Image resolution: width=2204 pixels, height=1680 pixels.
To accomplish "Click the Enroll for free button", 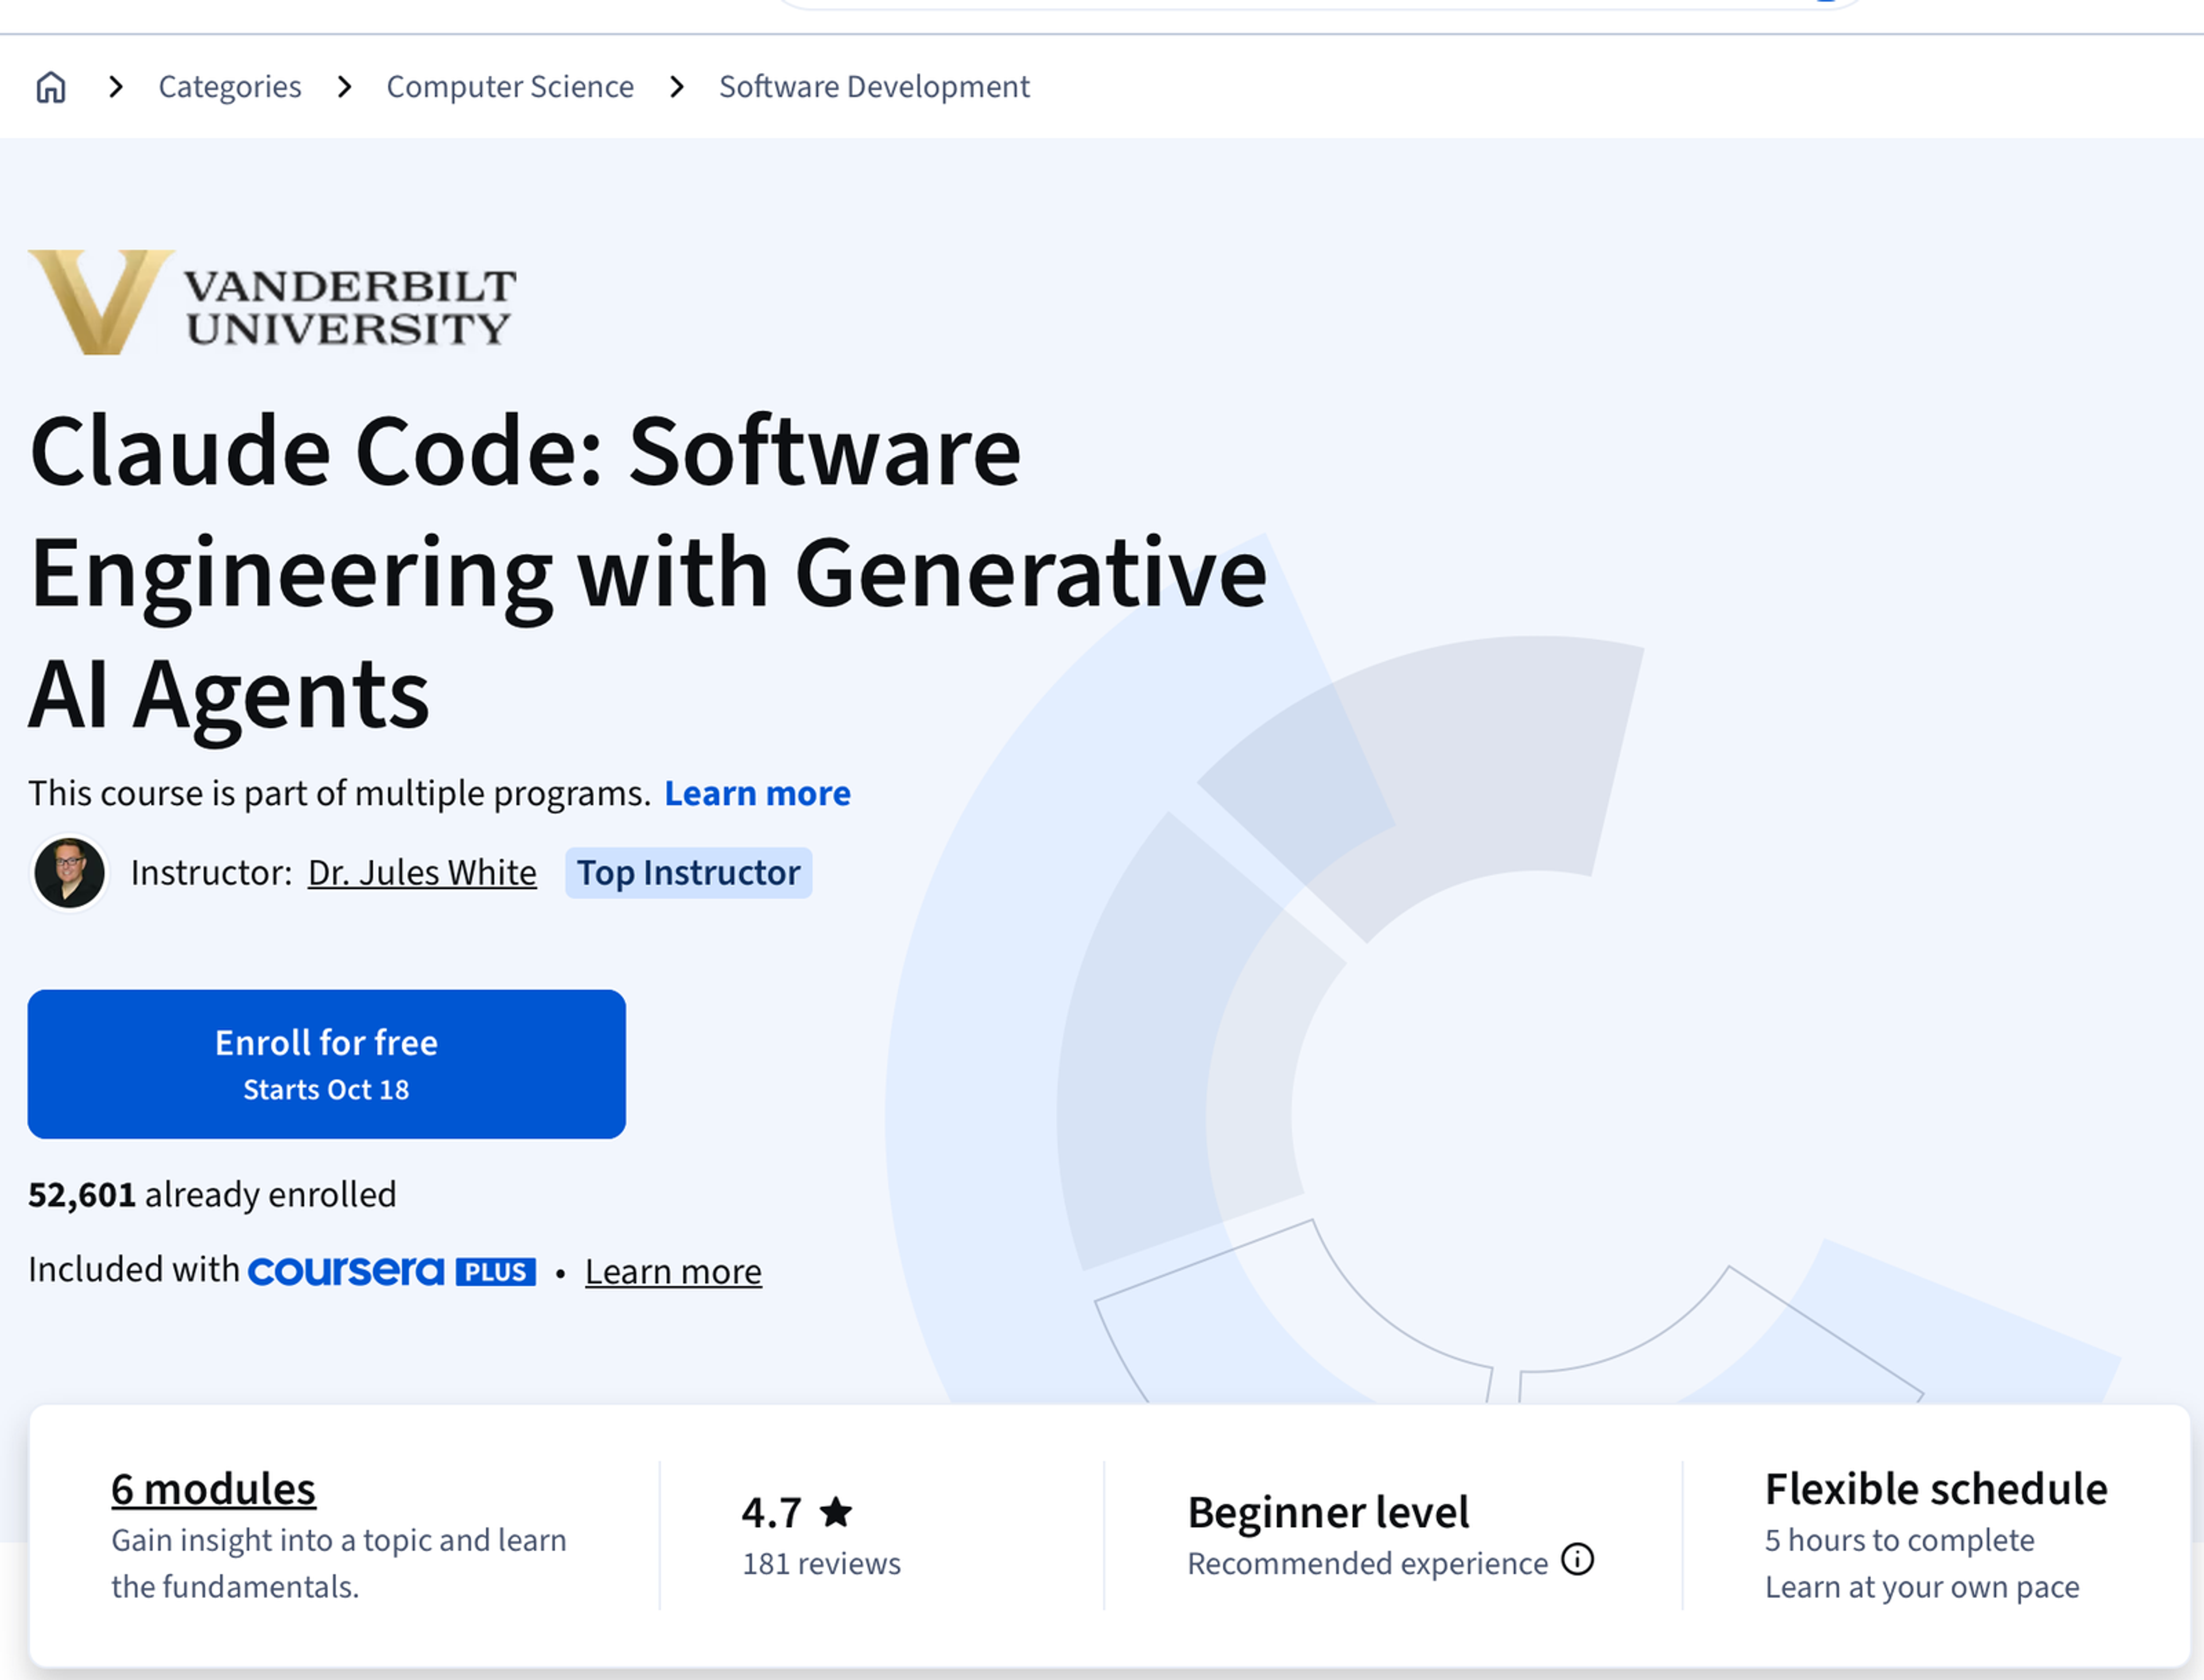I will click(x=327, y=1064).
